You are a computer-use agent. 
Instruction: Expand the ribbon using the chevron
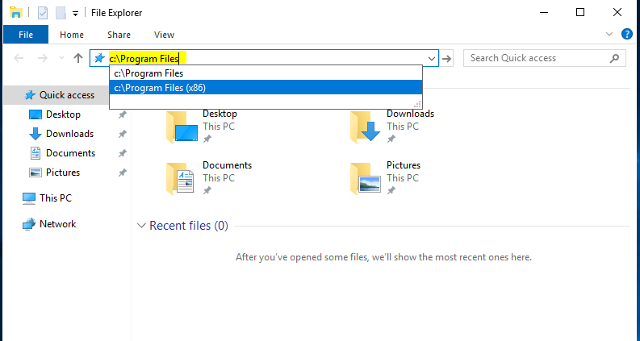pyautogui.click(x=609, y=35)
